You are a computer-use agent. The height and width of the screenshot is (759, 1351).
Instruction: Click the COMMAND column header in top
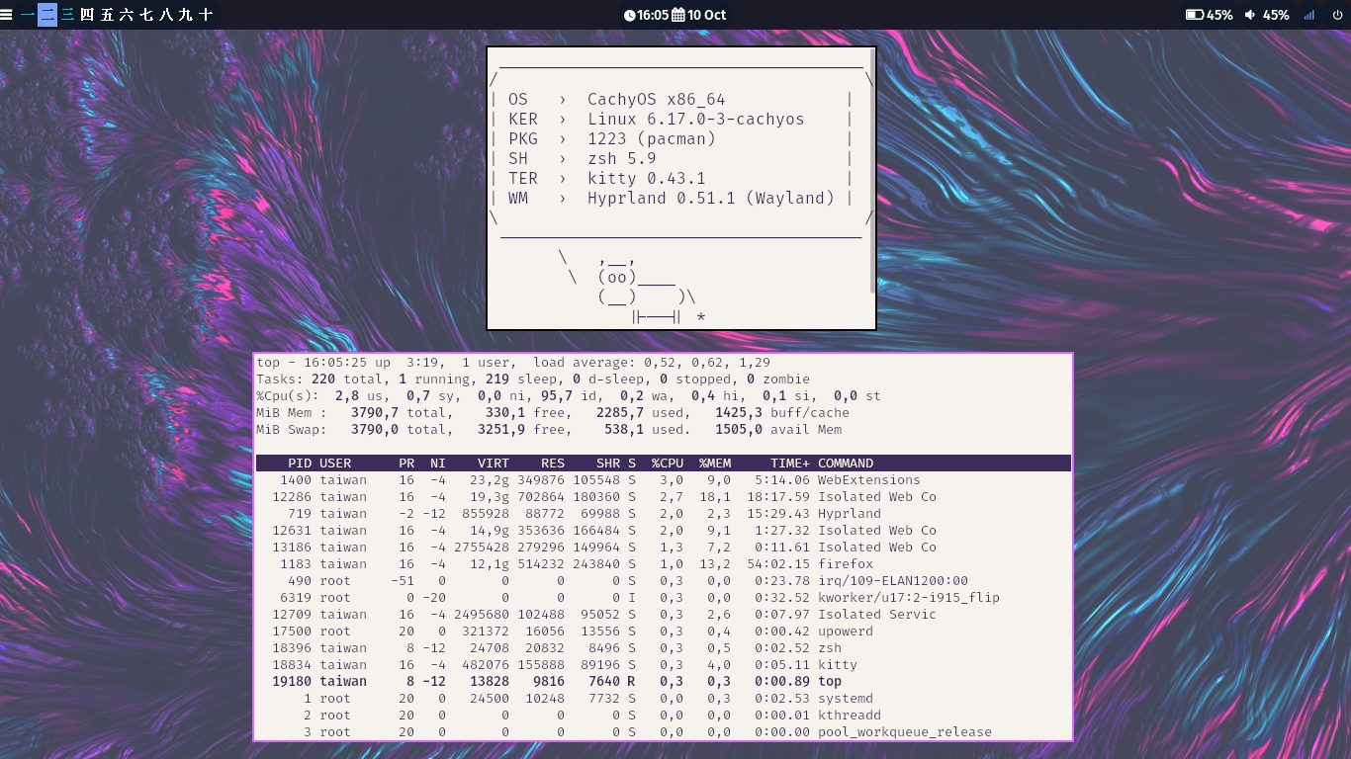[x=846, y=464]
